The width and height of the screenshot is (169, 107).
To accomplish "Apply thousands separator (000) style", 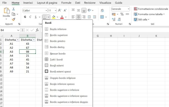I will (x=127, y=14).
